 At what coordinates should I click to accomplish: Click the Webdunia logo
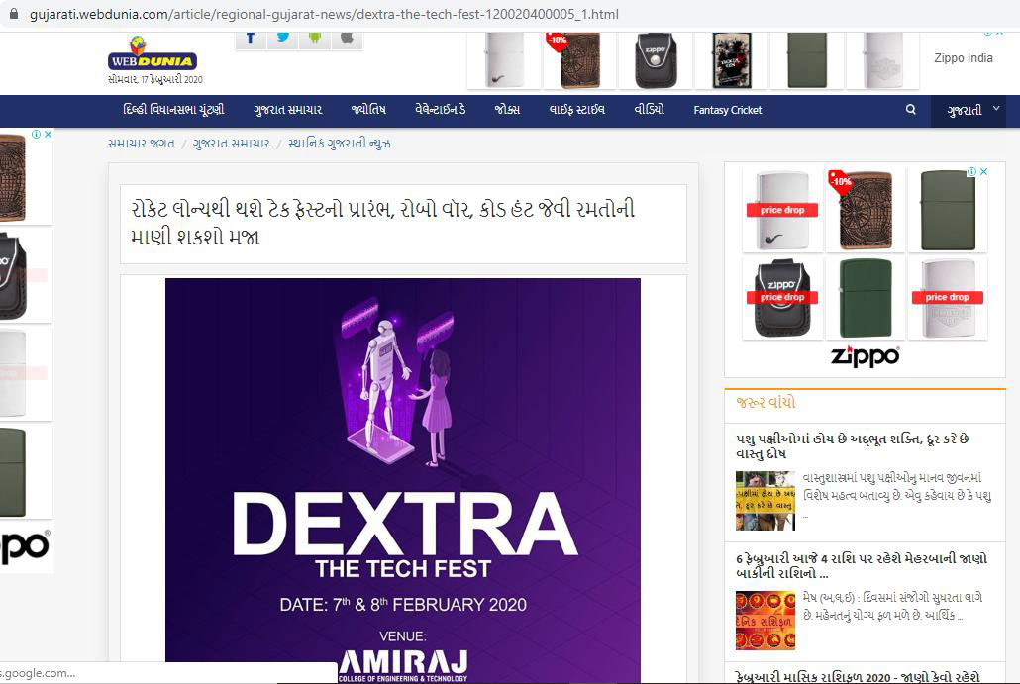153,54
